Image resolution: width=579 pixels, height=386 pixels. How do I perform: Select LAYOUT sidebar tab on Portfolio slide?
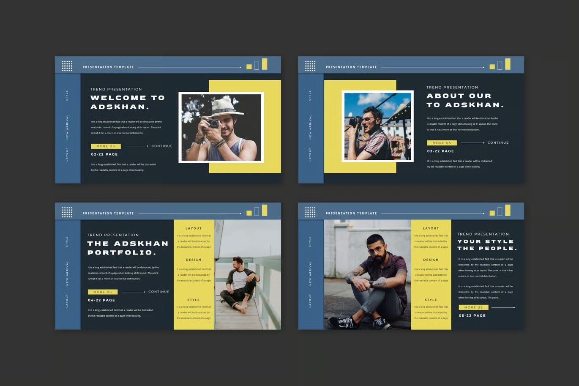tap(67, 301)
